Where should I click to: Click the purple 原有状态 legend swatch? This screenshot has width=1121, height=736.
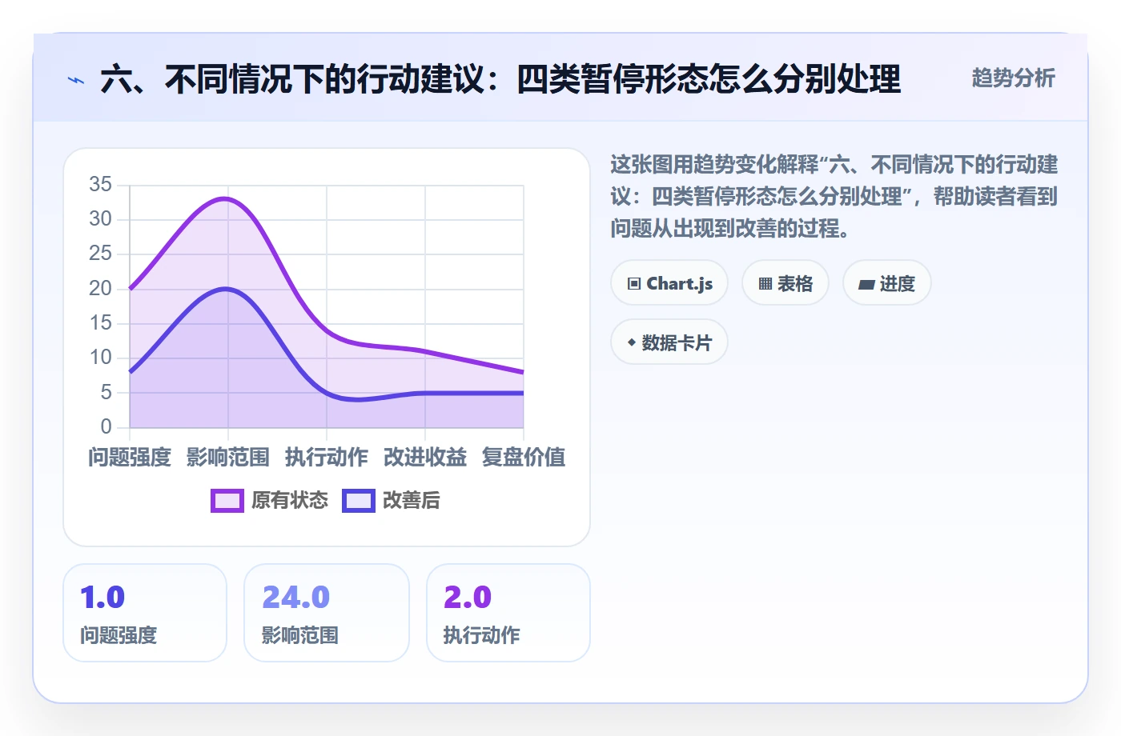point(227,501)
